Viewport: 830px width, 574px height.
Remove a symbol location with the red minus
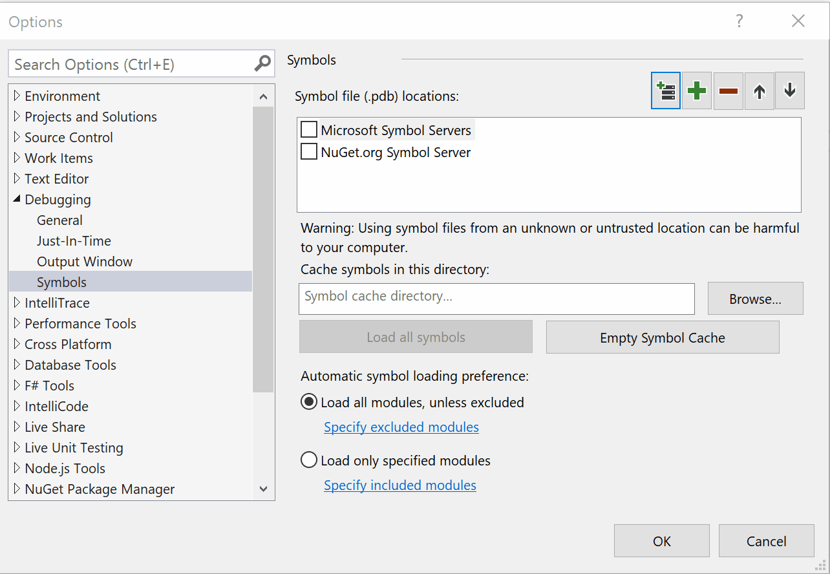click(x=727, y=90)
